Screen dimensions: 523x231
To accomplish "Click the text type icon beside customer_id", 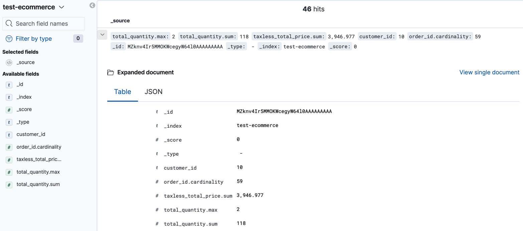I will 9,135.
